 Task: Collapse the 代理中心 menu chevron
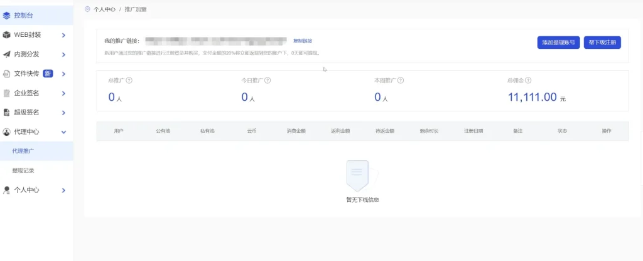pos(63,132)
